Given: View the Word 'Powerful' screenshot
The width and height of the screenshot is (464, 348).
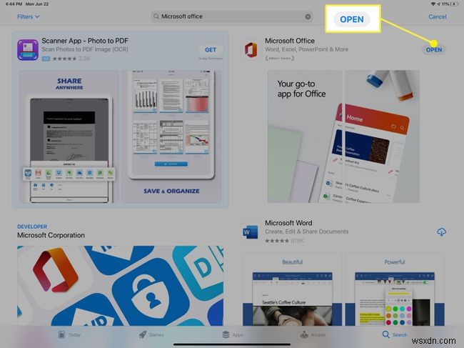Looking at the screenshot, I should (x=395, y=289).
